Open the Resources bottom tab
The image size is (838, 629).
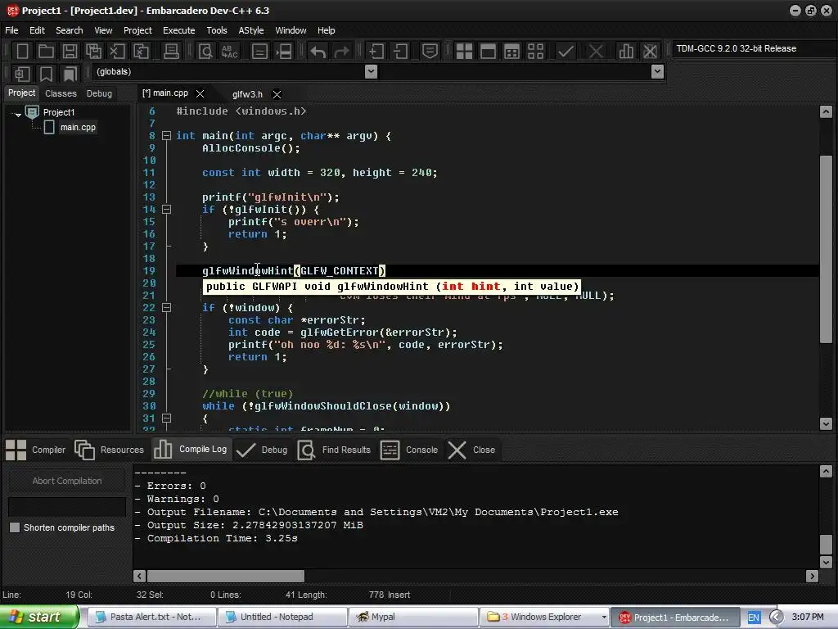[x=110, y=450]
